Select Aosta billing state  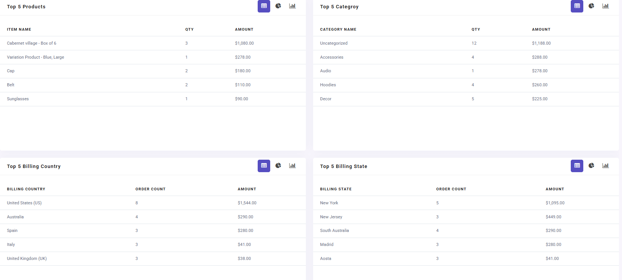[x=326, y=258]
